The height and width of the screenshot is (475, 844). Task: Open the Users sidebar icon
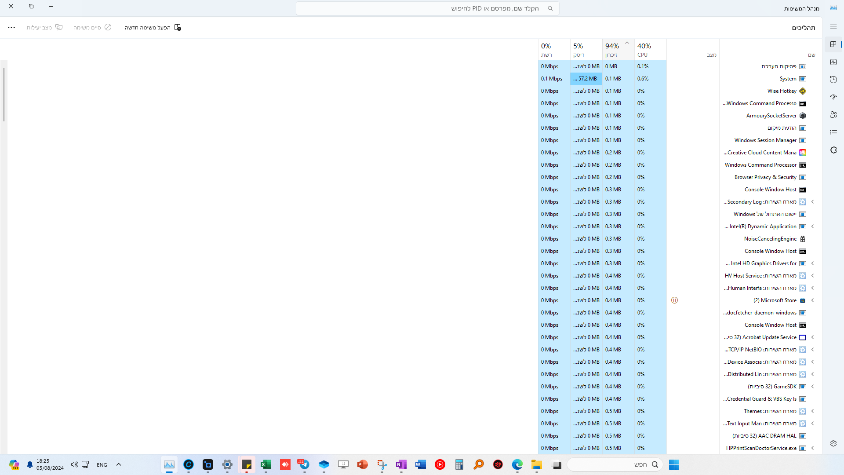click(833, 115)
